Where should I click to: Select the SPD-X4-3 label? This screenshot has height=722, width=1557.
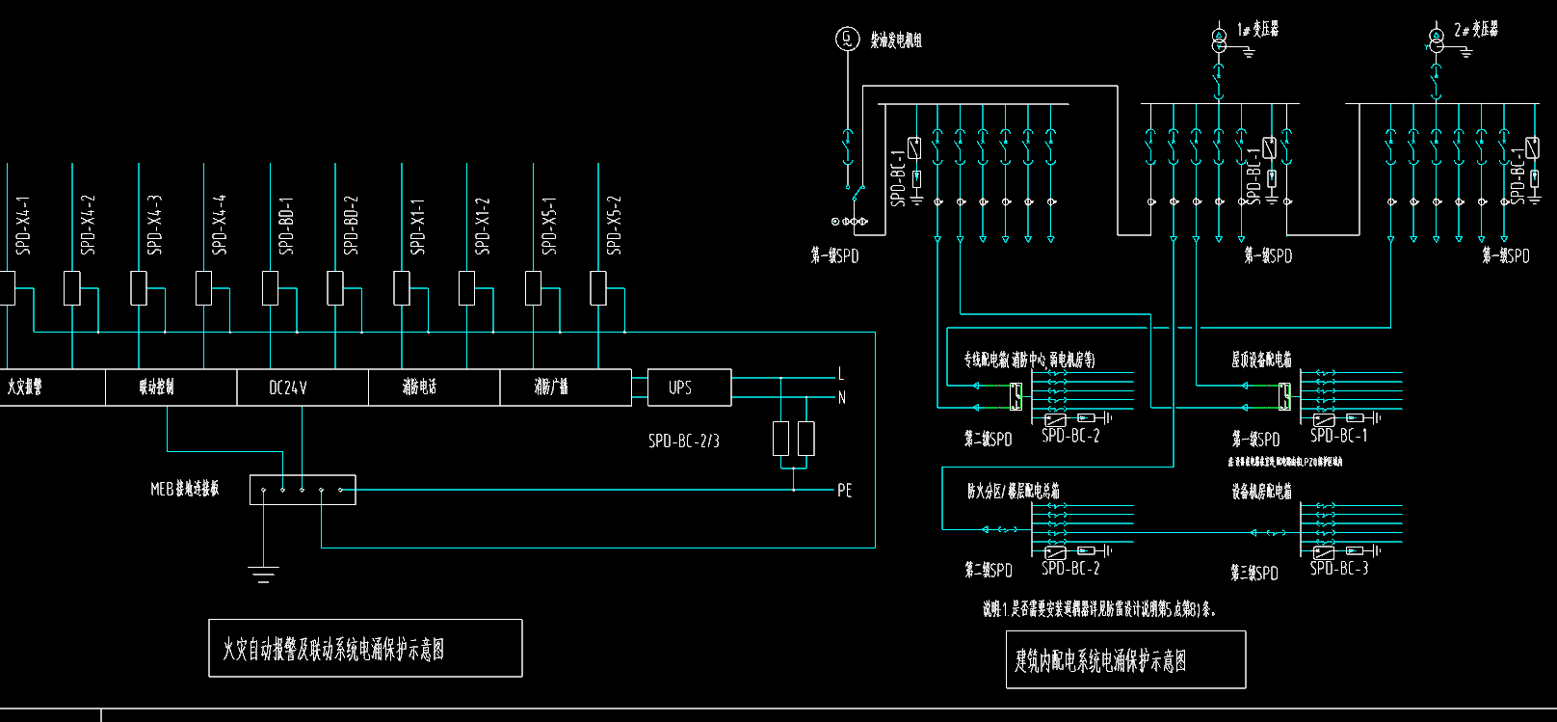155,226
